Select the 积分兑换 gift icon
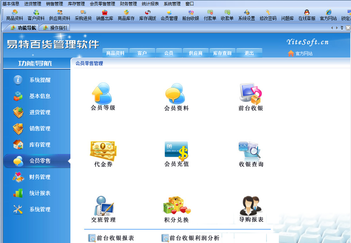 pos(176,206)
